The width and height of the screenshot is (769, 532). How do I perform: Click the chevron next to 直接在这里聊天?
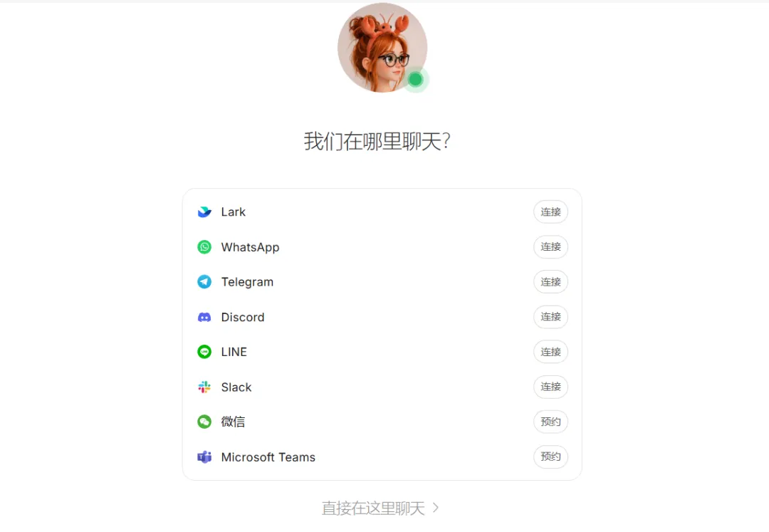click(x=436, y=508)
